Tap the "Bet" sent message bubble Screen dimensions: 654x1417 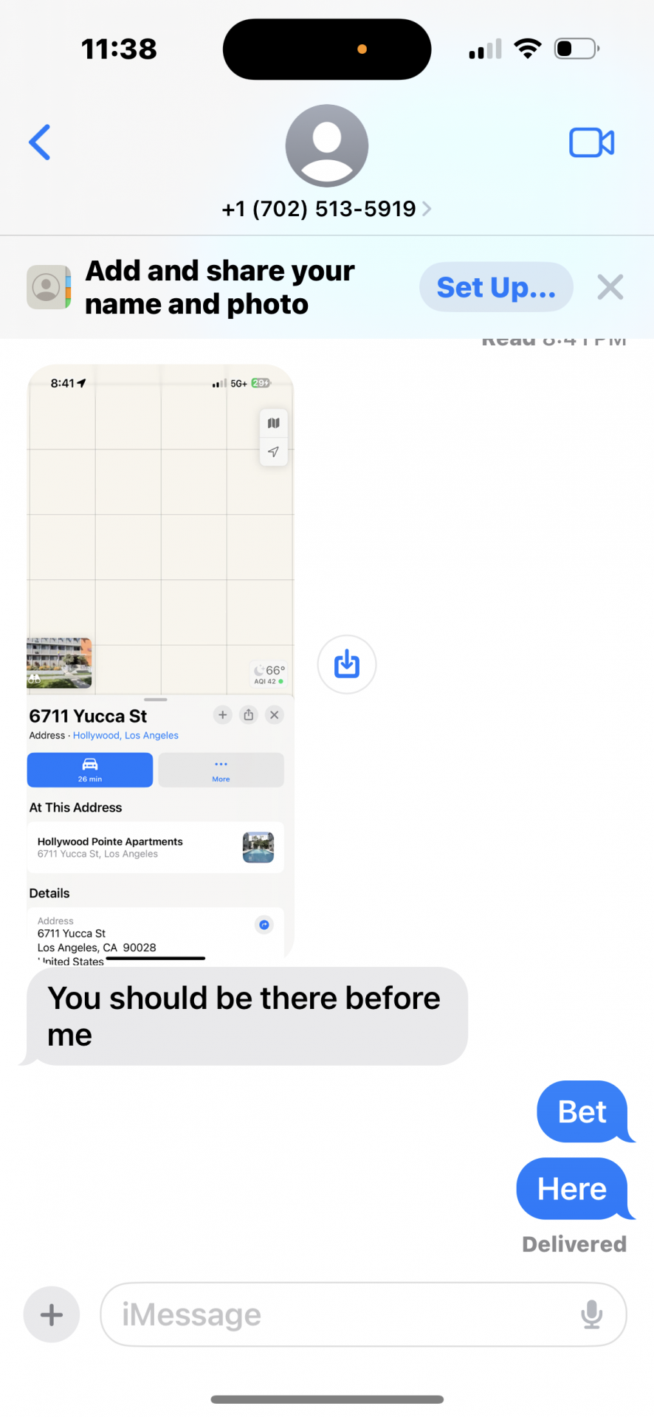583,1111
